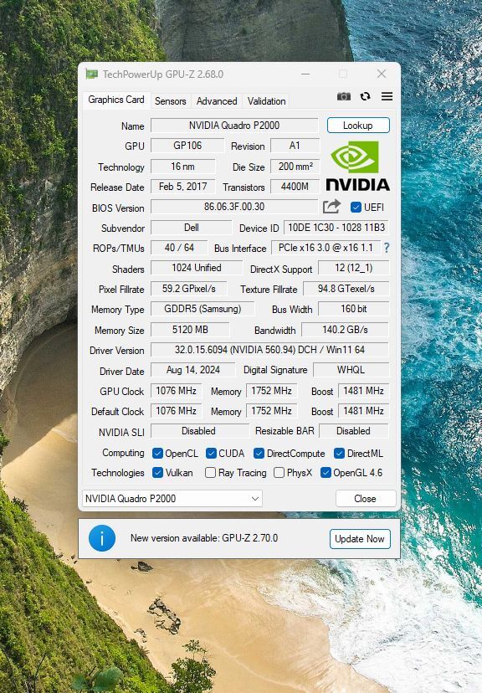The image size is (482, 693).
Task: Click the Texture Fillrate field 94.8 GTexel/s
Action: pos(346,289)
